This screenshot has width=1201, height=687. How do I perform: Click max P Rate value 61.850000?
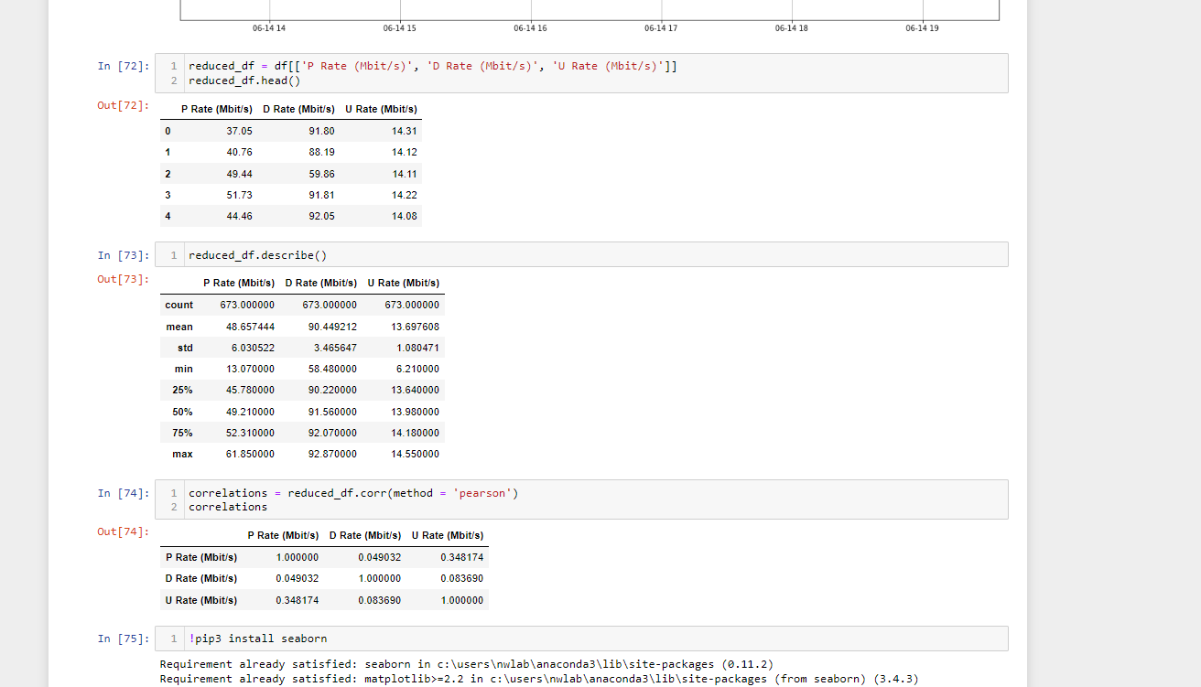[250, 454]
